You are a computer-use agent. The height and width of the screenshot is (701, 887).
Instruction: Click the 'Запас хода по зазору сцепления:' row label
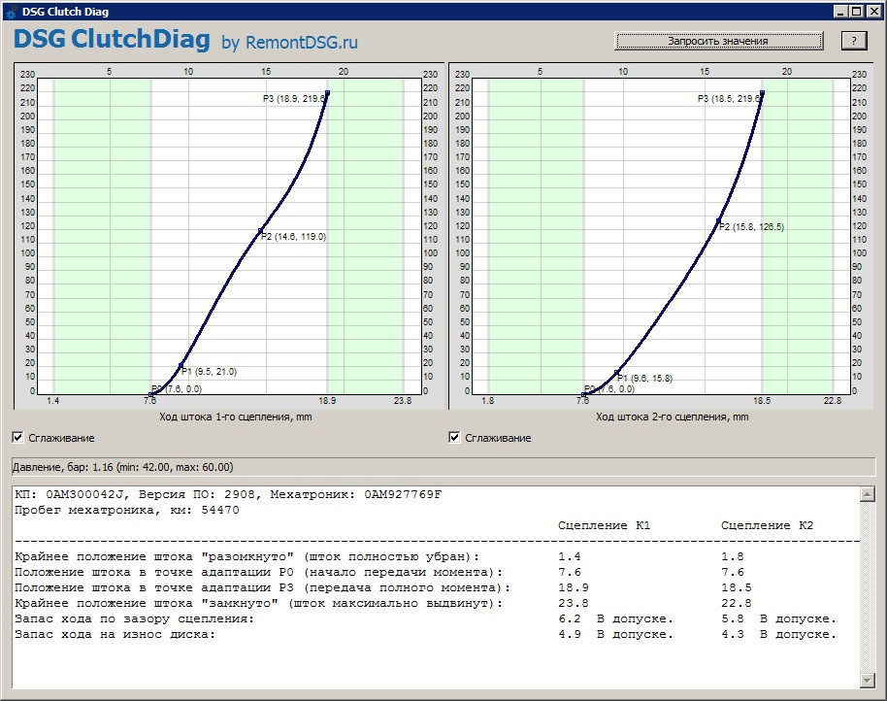[x=135, y=619]
